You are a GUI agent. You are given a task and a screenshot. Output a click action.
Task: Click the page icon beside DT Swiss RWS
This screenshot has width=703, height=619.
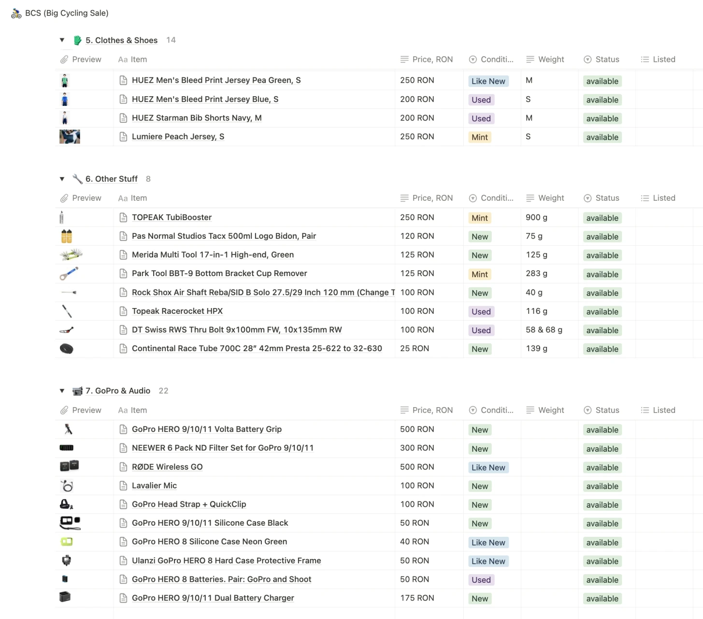tap(123, 330)
